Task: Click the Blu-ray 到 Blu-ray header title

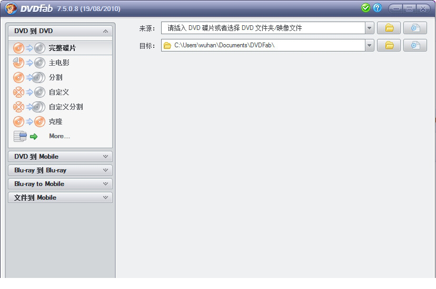Action: 41,170
